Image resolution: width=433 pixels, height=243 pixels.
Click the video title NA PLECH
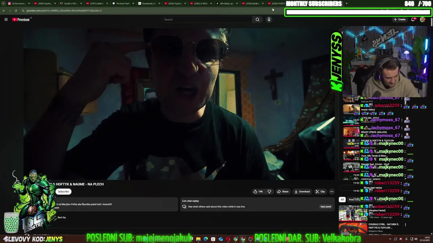click(x=76, y=184)
